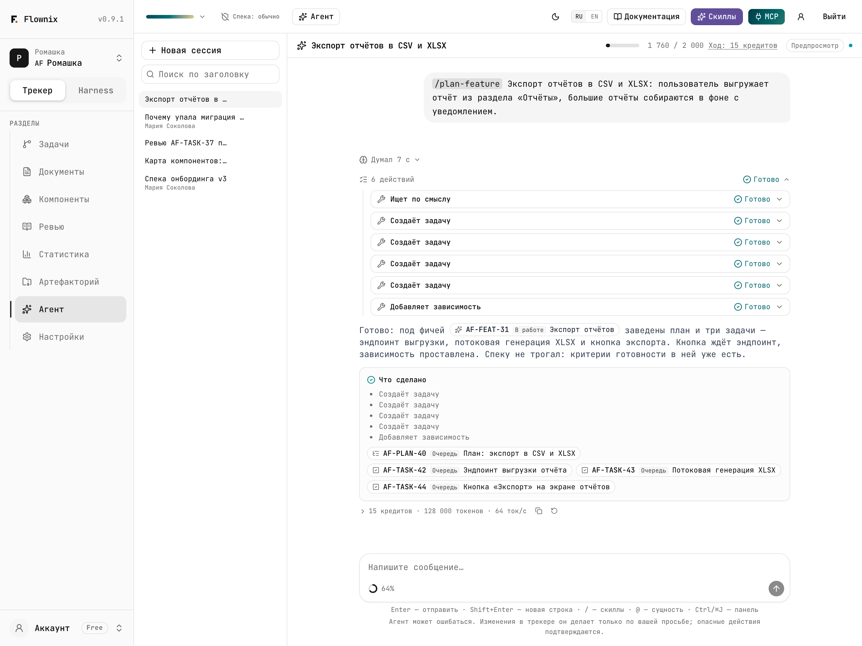This screenshot has height=646, width=862.
Task: Switch to the Harness tab
Action: coord(96,90)
